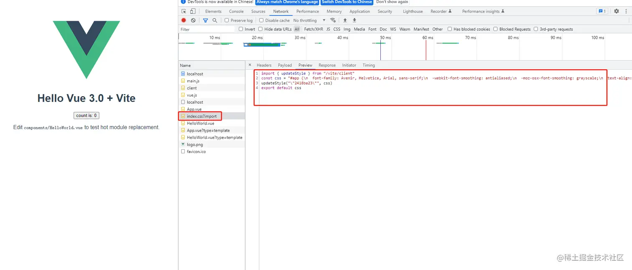This screenshot has width=632, height=270.
Task: Select the client request row
Action: (x=212, y=88)
